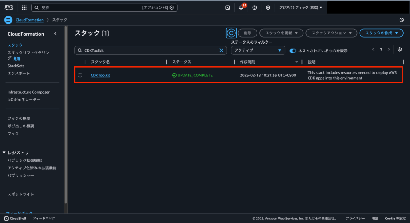Screen dimensions: 410x223
Task: Open the アクティブ status filter dropdown
Action: (x=258, y=50)
